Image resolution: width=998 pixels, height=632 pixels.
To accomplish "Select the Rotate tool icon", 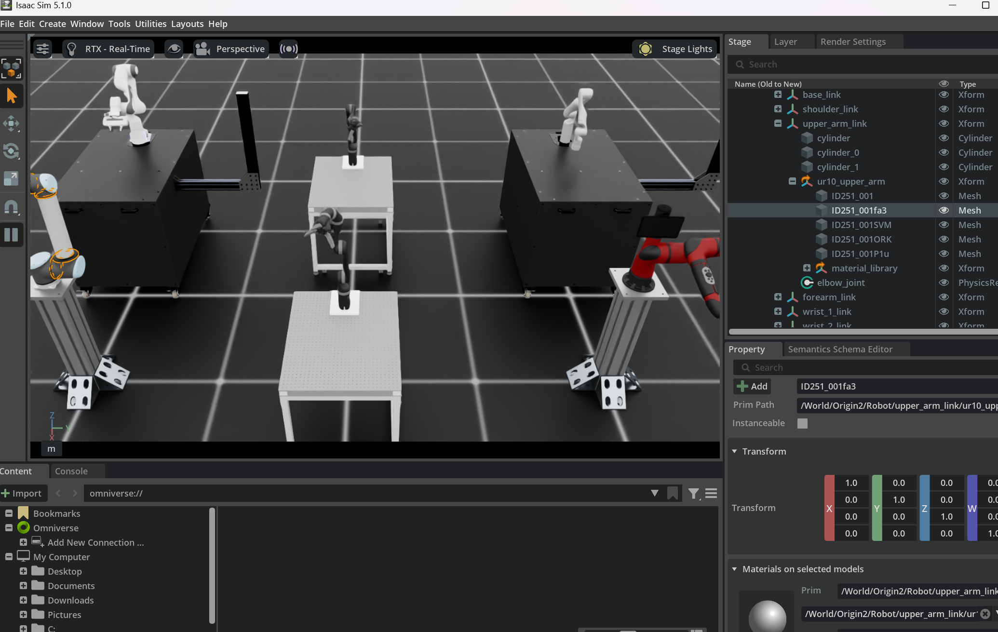I will pyautogui.click(x=11, y=151).
